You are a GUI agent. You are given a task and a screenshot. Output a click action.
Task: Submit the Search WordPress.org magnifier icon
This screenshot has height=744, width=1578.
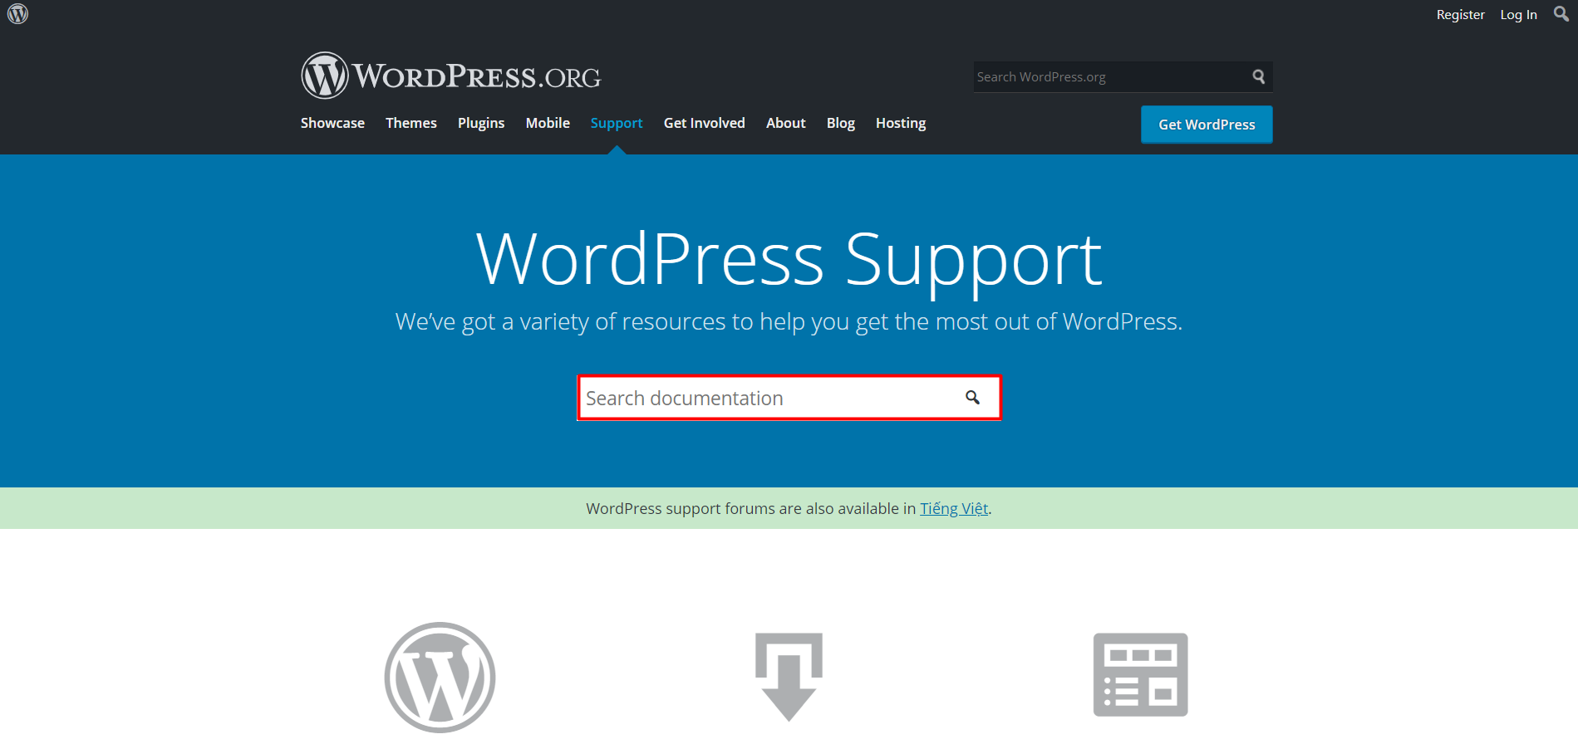1259,76
